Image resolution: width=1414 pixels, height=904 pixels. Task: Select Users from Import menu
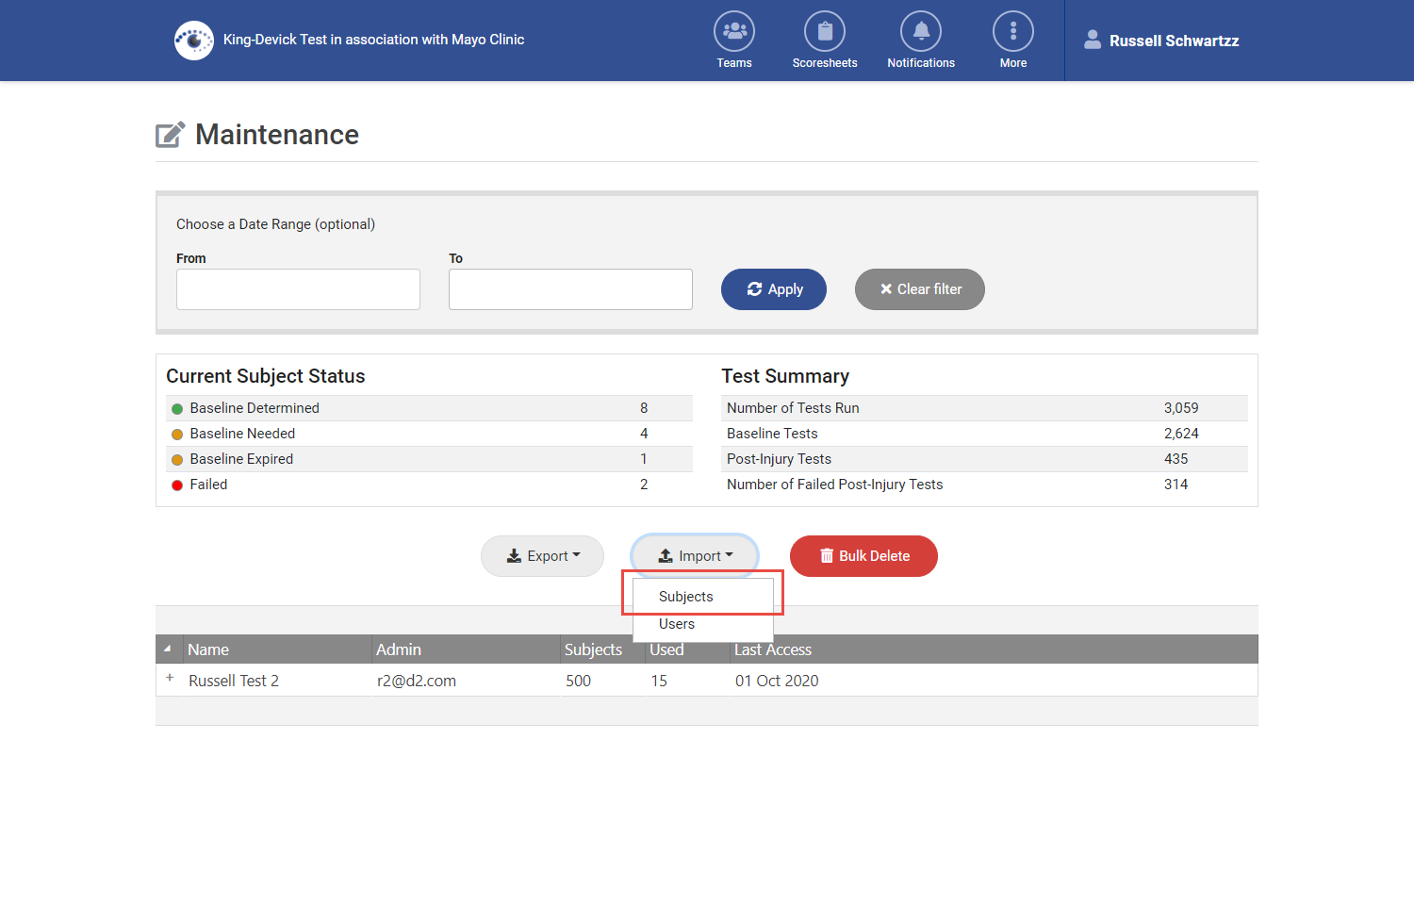[x=677, y=624]
